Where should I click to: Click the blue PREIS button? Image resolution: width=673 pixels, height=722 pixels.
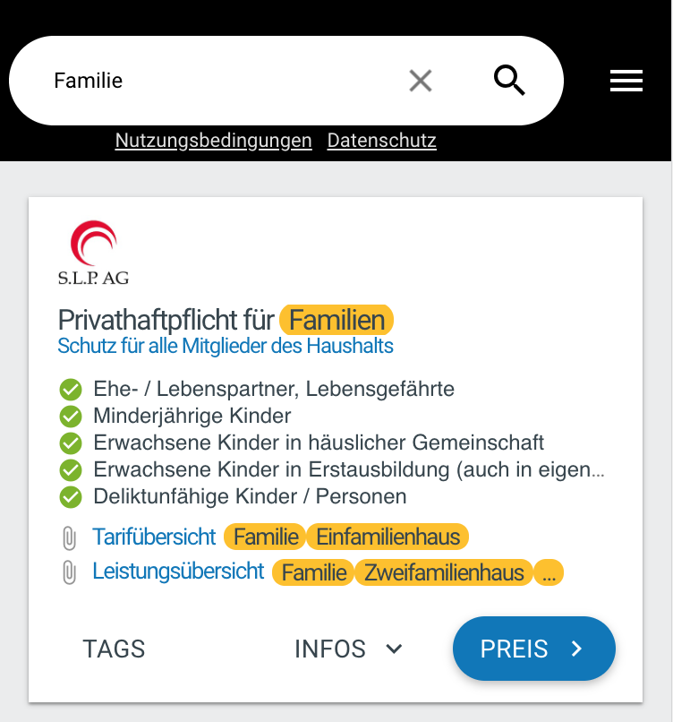(x=533, y=649)
